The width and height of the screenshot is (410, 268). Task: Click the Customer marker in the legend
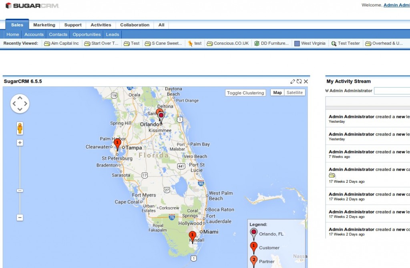253,248
